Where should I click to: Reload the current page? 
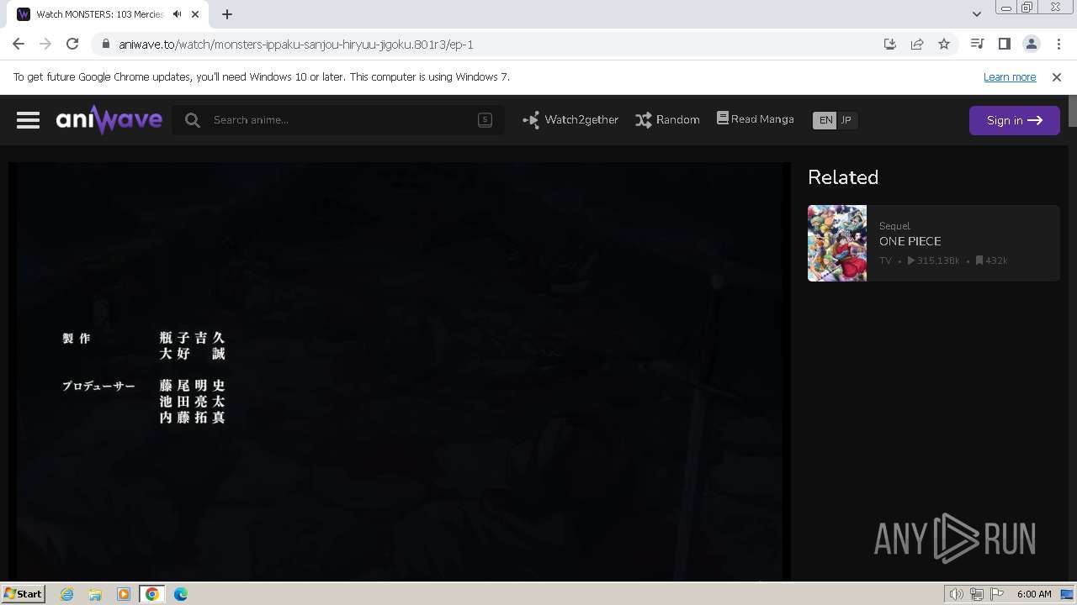click(72, 44)
